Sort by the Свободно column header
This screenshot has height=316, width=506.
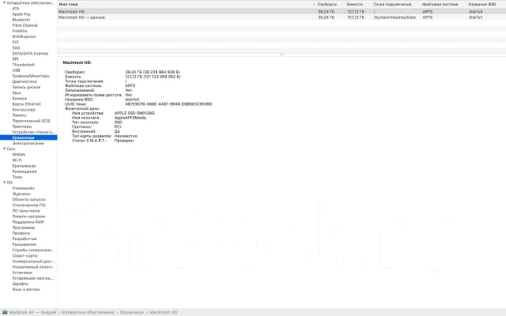327,4
